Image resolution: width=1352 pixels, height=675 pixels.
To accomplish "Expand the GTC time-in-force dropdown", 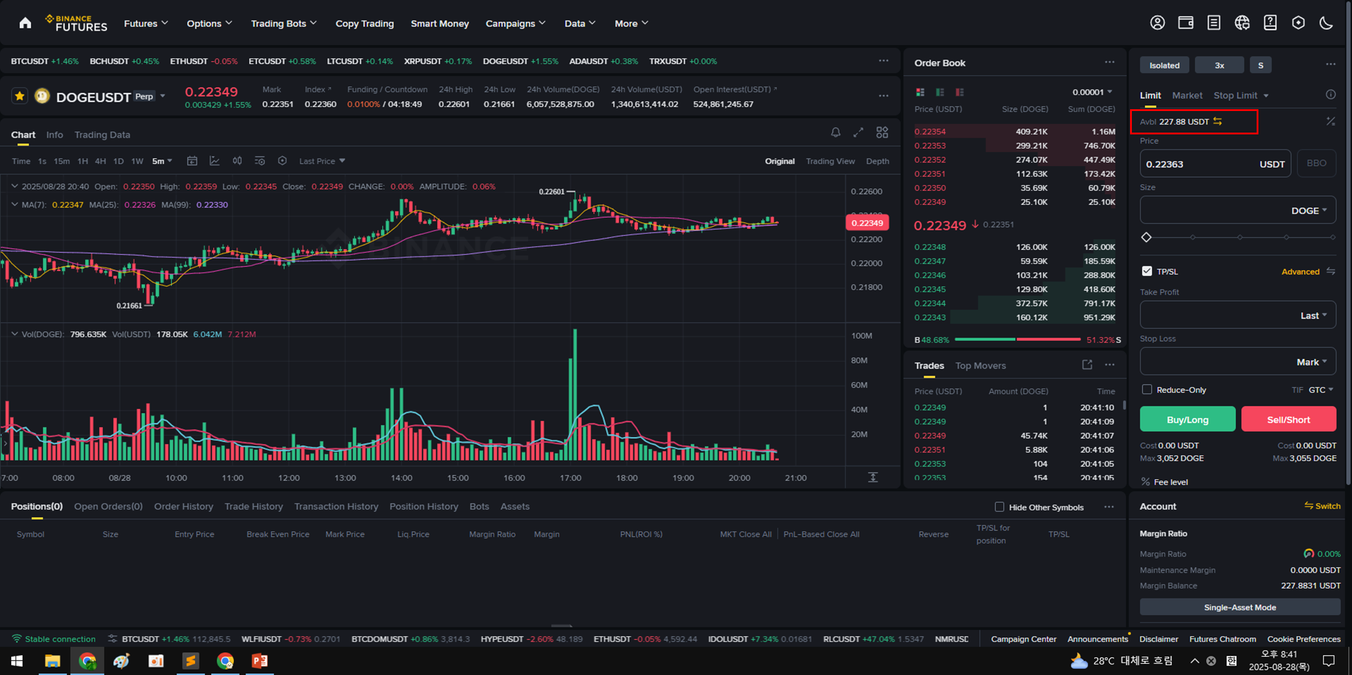I will pyautogui.click(x=1321, y=390).
